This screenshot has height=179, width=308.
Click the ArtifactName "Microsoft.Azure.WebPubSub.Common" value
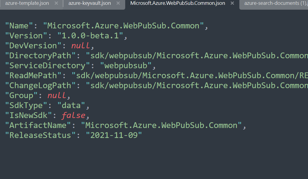tap(161, 126)
